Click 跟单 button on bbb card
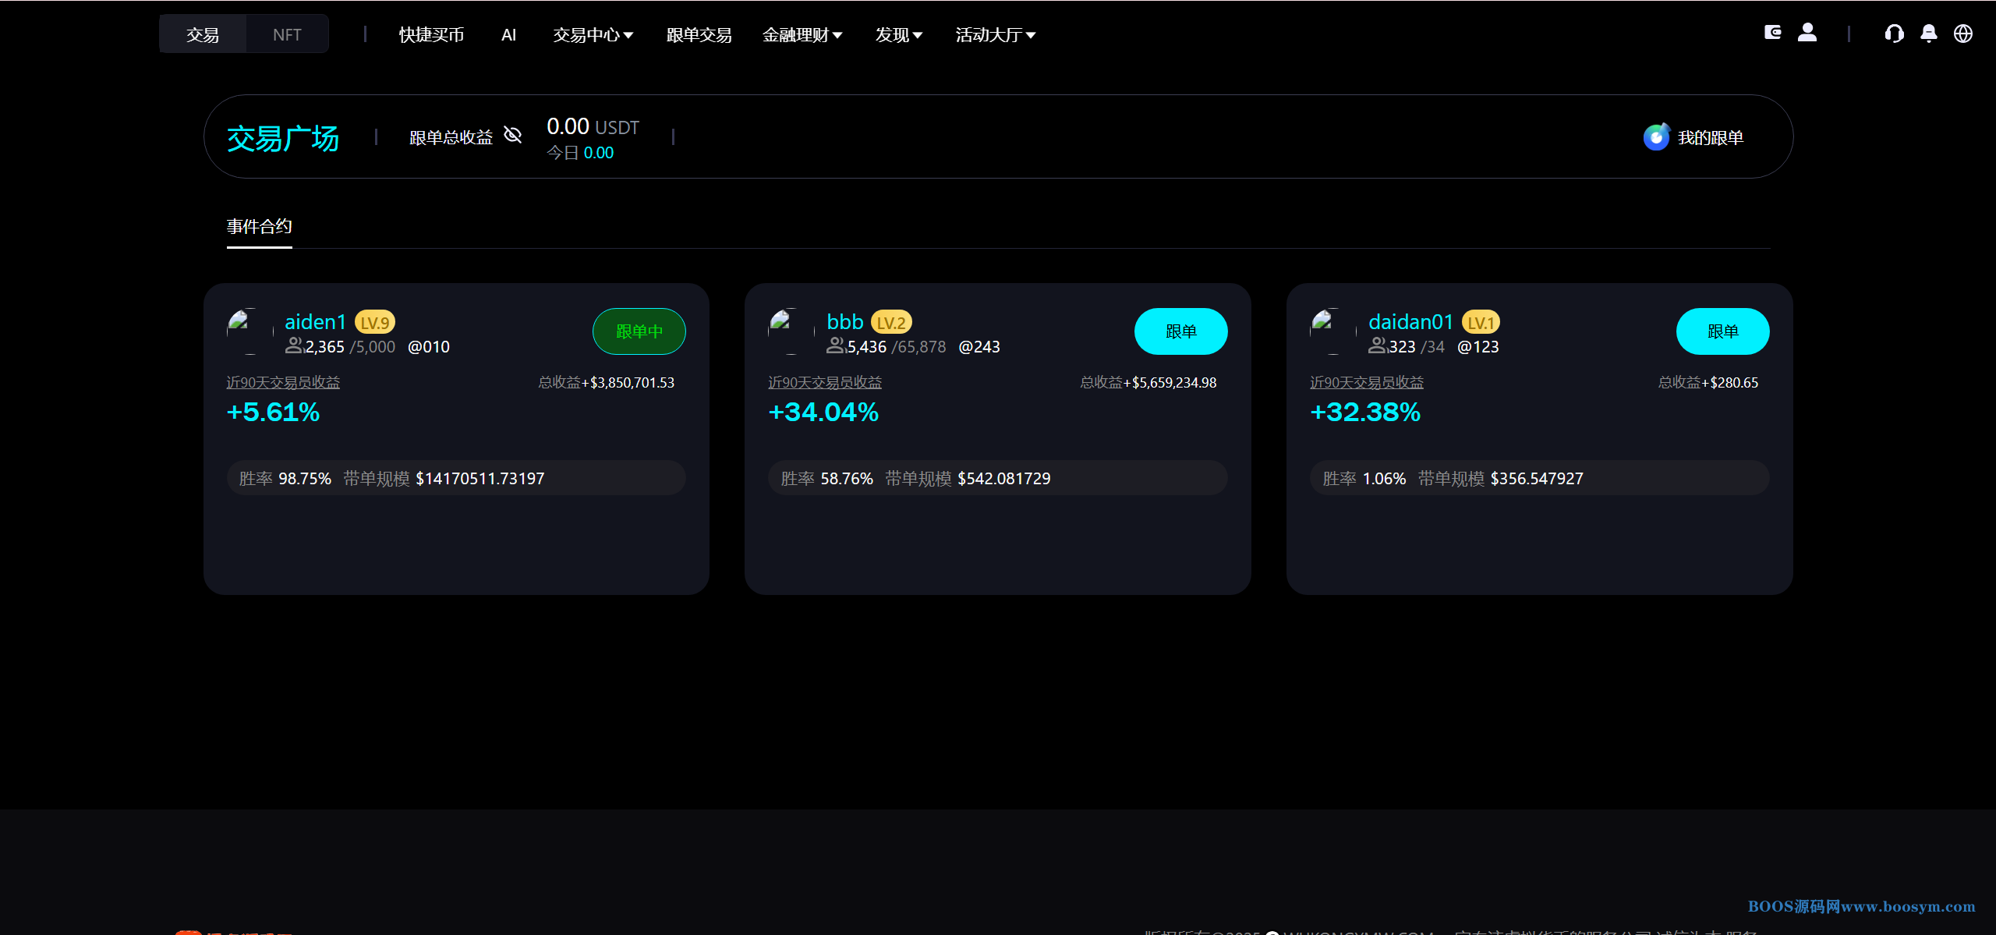 tap(1180, 331)
